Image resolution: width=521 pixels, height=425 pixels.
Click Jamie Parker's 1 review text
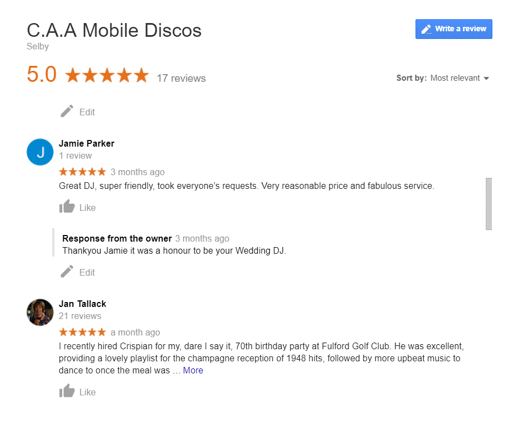(75, 155)
